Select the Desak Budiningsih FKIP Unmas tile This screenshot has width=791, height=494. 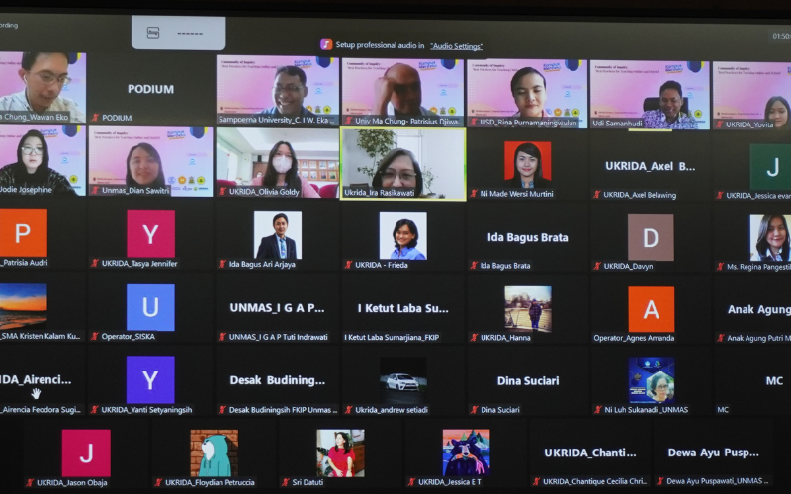pyautogui.click(x=278, y=381)
